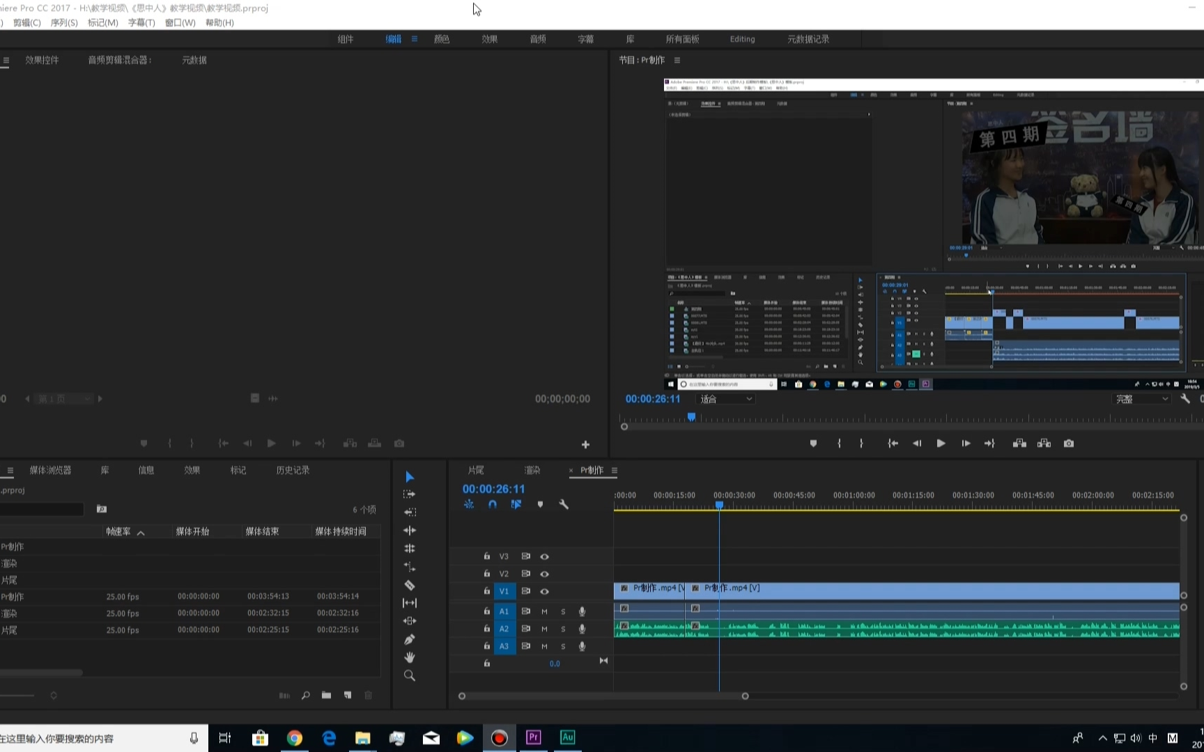The image size is (1204, 752).
Task: Switch to the 音频 workspace
Action: 538,39
